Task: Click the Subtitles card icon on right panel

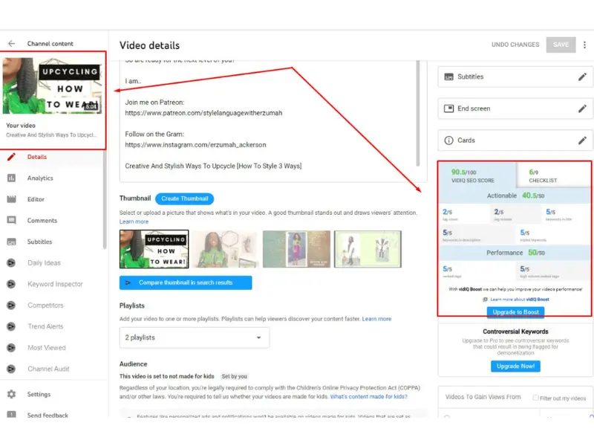Action: pos(448,77)
